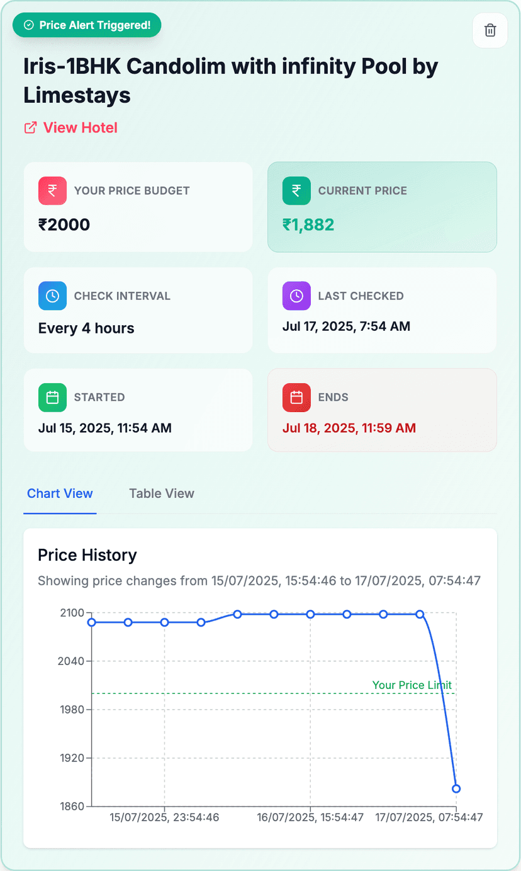
Task: Click the red calendar icon beside Ends
Action: [x=296, y=397]
